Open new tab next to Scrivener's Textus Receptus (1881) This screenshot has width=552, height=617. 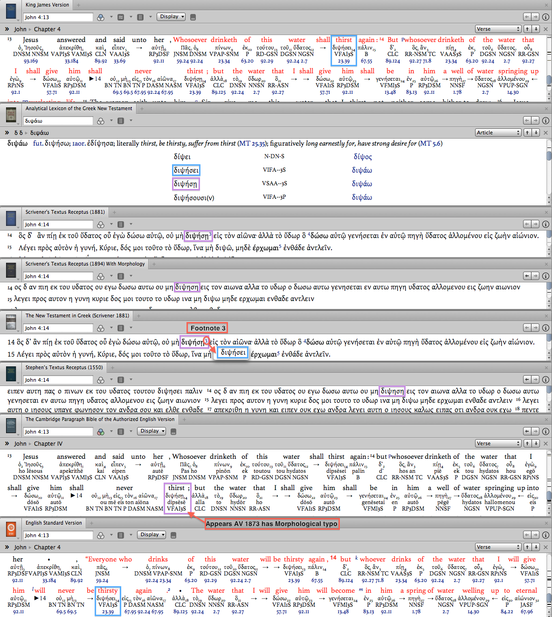pyautogui.click(x=114, y=212)
